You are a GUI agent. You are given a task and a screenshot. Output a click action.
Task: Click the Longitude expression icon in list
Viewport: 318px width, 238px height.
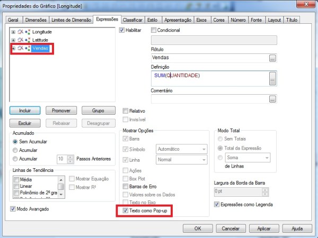[21, 32]
